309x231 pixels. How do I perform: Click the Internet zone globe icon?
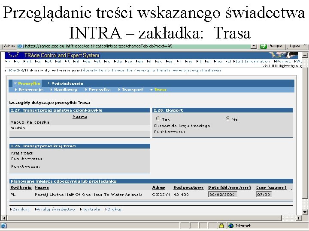click(231, 225)
